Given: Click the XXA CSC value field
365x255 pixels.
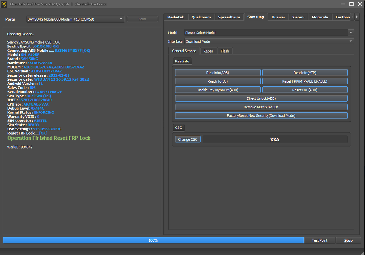Looking at the screenshot, I should coord(275,140).
